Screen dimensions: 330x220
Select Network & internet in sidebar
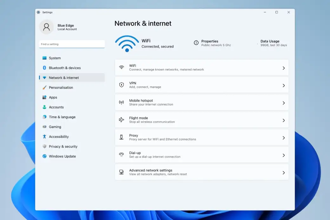click(x=72, y=78)
